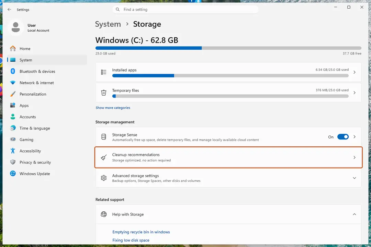Click the 25.0 GB used text
Viewport: 371px width, 247px height.
click(x=105, y=53)
